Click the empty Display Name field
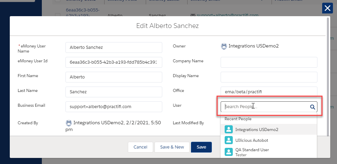 (x=269, y=77)
